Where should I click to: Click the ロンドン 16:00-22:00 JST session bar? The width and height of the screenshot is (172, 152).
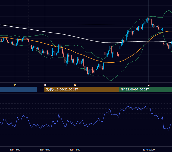(x=82, y=89)
